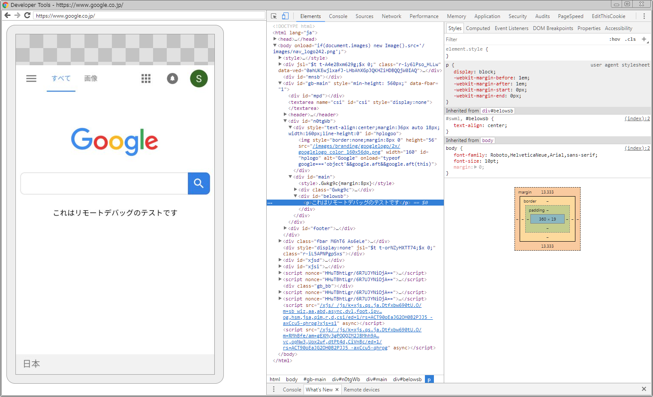The width and height of the screenshot is (653, 397).
Task: Open the Application tab
Action: tap(487, 16)
